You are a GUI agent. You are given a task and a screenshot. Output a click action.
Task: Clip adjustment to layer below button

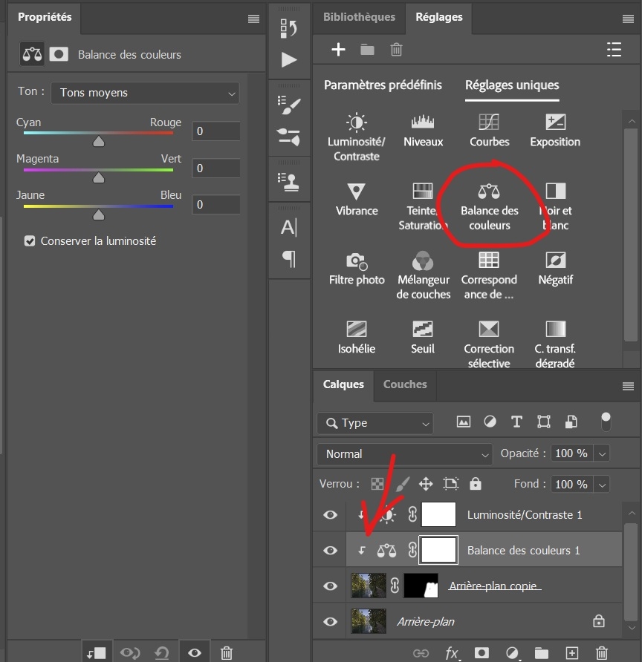pyautogui.click(x=96, y=652)
